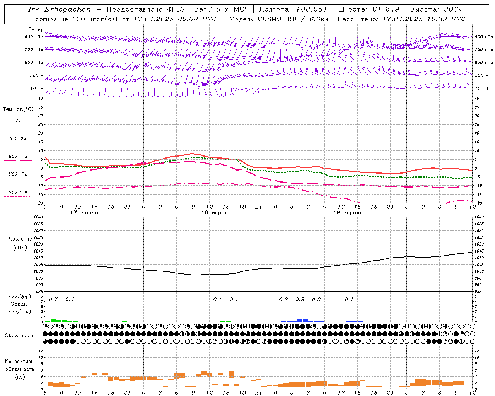Click the 18 апреля date label
Viewport: 495px width, 396px height.
pyautogui.click(x=216, y=213)
